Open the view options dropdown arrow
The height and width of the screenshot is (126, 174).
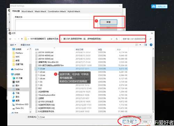click(140, 45)
